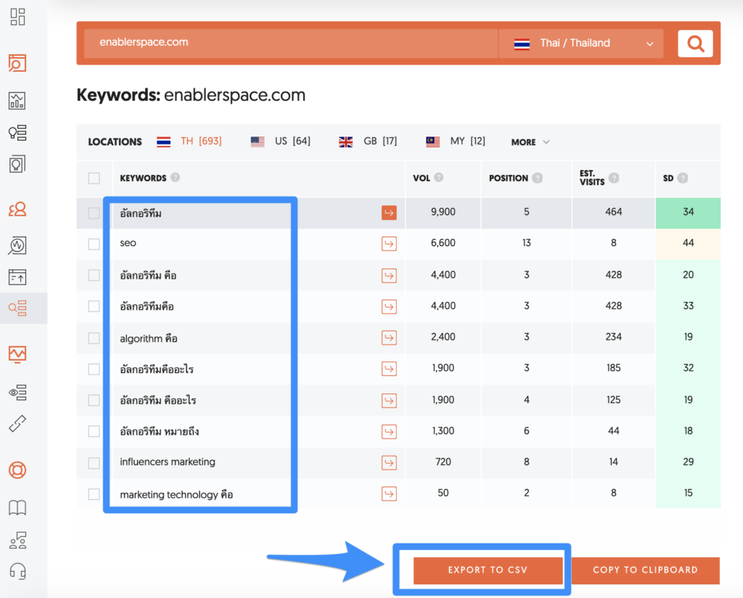Click the อัลกอริทึมคือ keyword without space

tap(147, 306)
